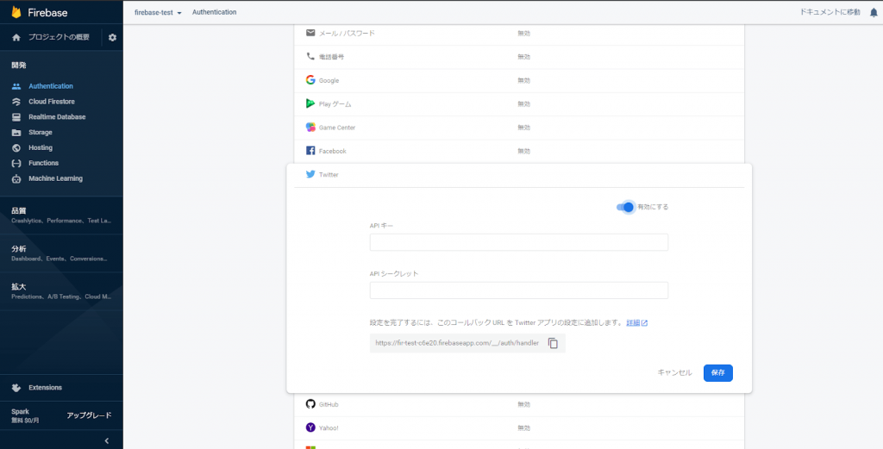Click the Firebase logo icon
Image resolution: width=883 pixels, height=449 pixels.
[16, 12]
